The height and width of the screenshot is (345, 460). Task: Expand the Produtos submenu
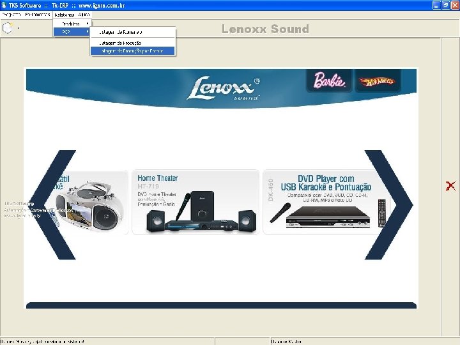tap(72, 24)
